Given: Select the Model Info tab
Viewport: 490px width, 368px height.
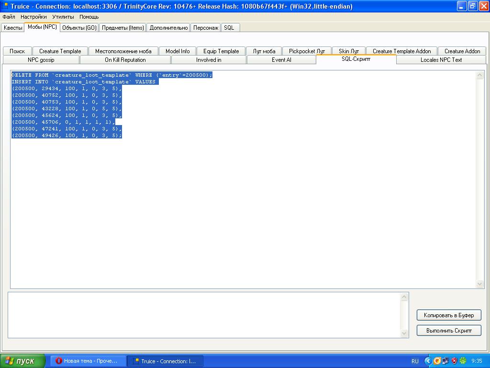Looking at the screenshot, I should pos(178,51).
